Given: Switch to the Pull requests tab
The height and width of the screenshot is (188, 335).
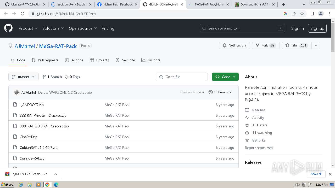Looking at the screenshot, I should pos(45,60).
